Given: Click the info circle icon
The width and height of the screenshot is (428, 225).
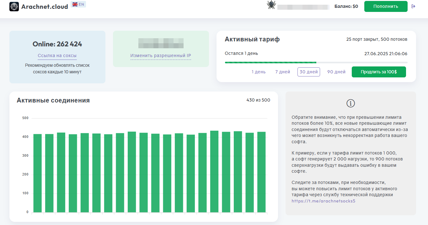Looking at the screenshot, I should (x=350, y=103).
